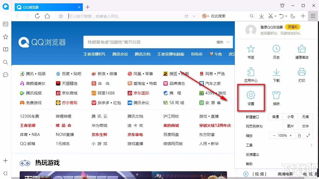Open a new browser tab
The image size is (319, 179).
pos(88,7)
